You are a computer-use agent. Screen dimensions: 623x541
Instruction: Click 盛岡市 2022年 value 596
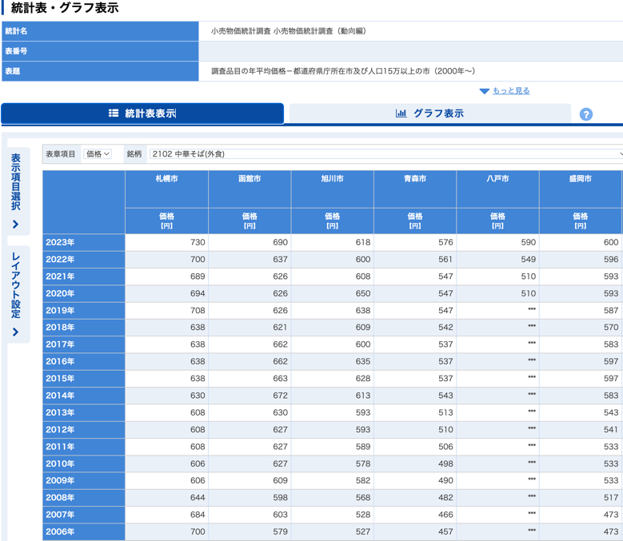tap(611, 260)
